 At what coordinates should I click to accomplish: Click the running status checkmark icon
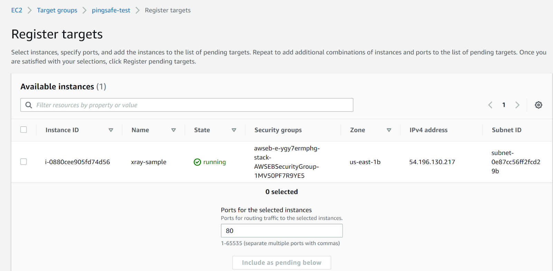pos(197,162)
